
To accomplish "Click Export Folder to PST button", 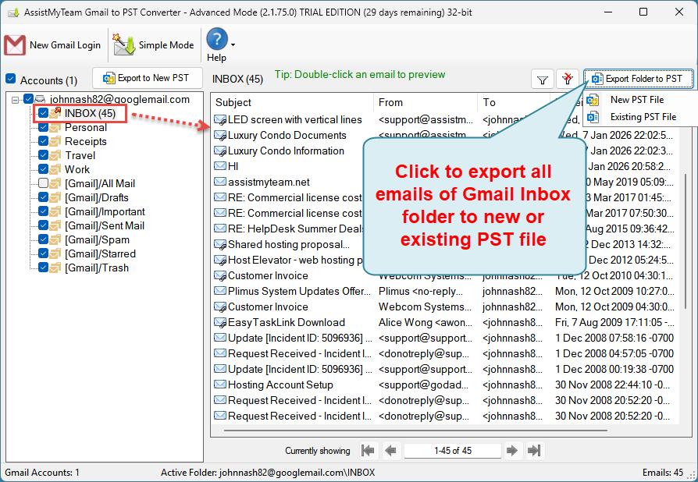I will tap(639, 79).
